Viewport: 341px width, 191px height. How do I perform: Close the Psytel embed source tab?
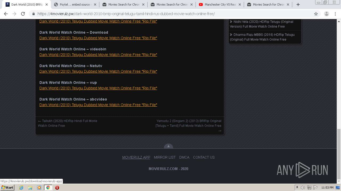click(95, 5)
